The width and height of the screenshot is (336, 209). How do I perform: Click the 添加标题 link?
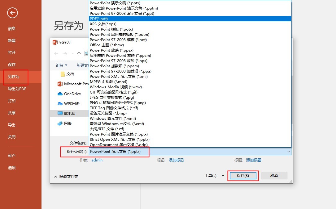pyautogui.click(x=254, y=160)
